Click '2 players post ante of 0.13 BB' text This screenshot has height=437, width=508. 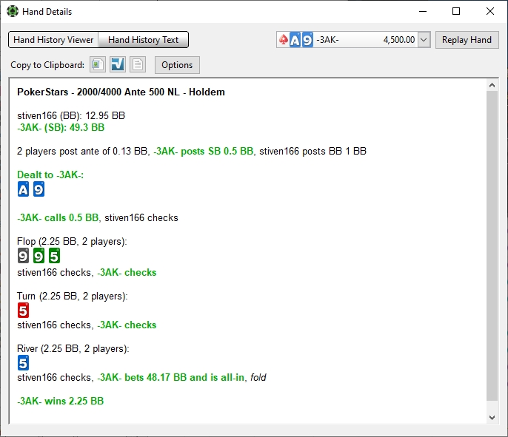[x=82, y=151]
